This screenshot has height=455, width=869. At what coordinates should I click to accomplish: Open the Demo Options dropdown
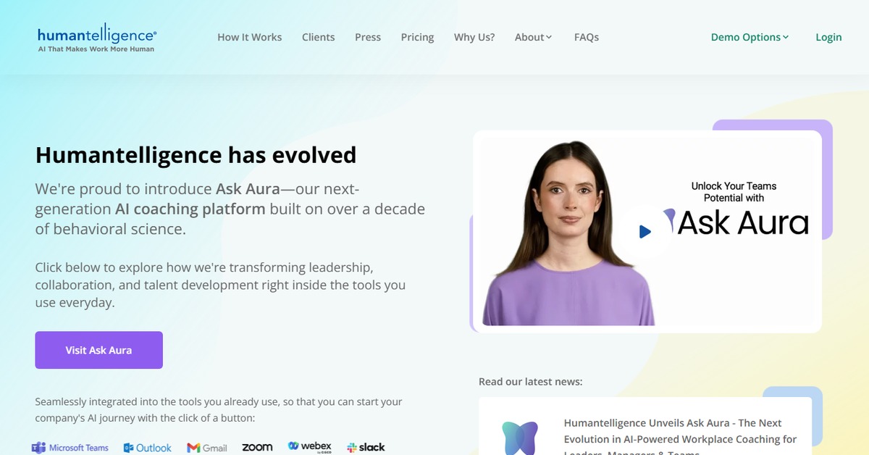point(750,37)
